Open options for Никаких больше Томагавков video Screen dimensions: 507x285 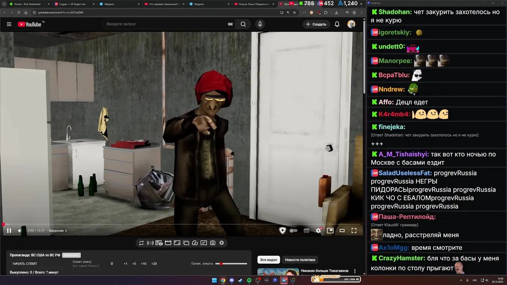click(x=355, y=271)
